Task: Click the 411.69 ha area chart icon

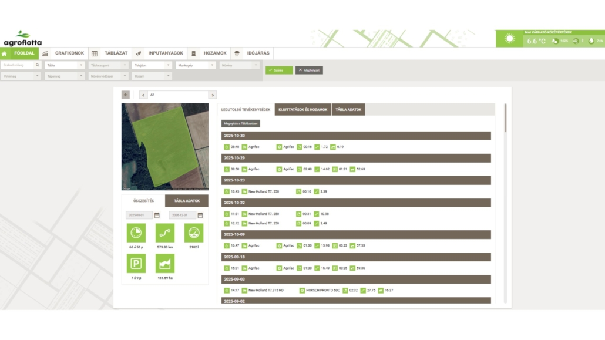Action: point(165,264)
